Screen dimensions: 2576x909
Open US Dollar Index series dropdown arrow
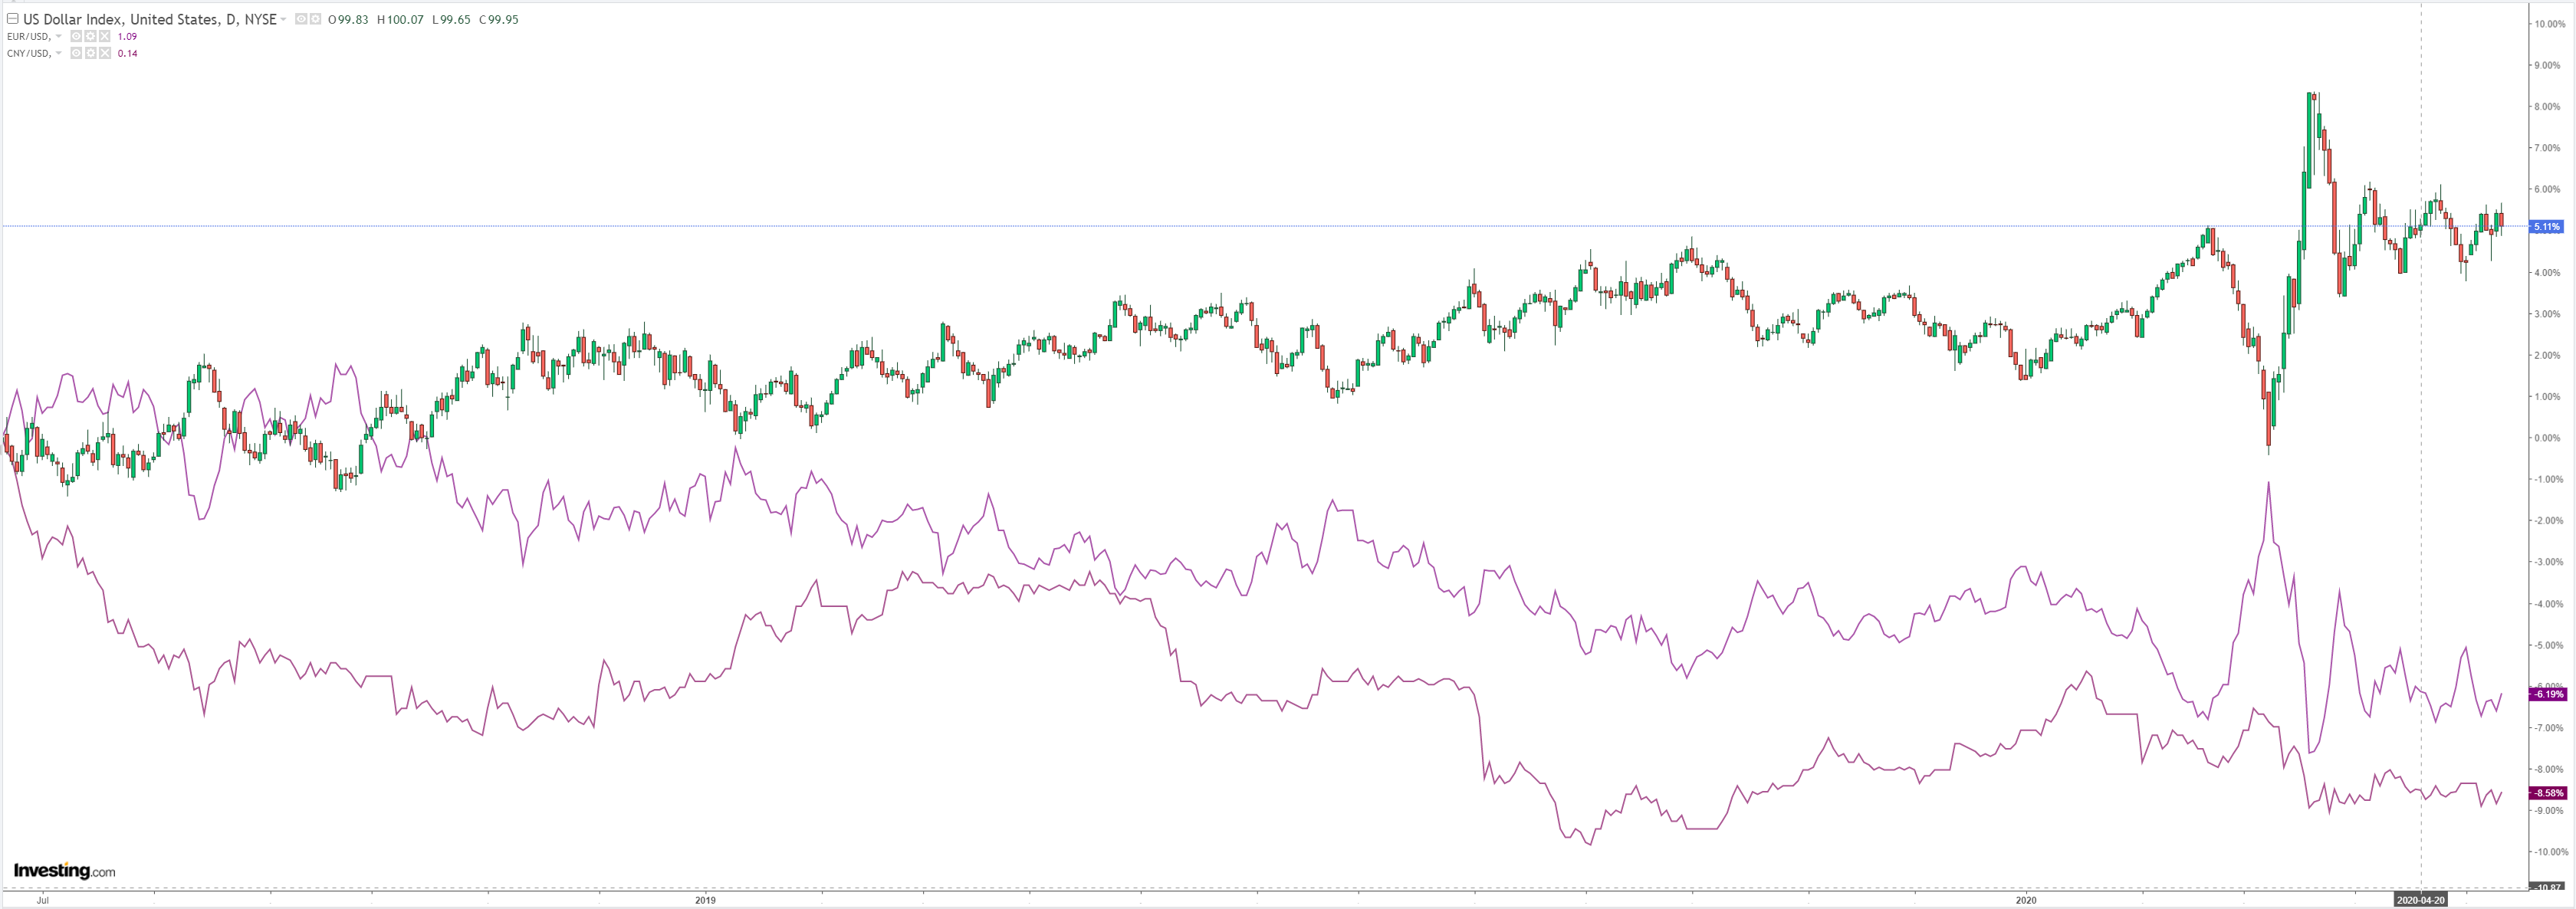(284, 19)
